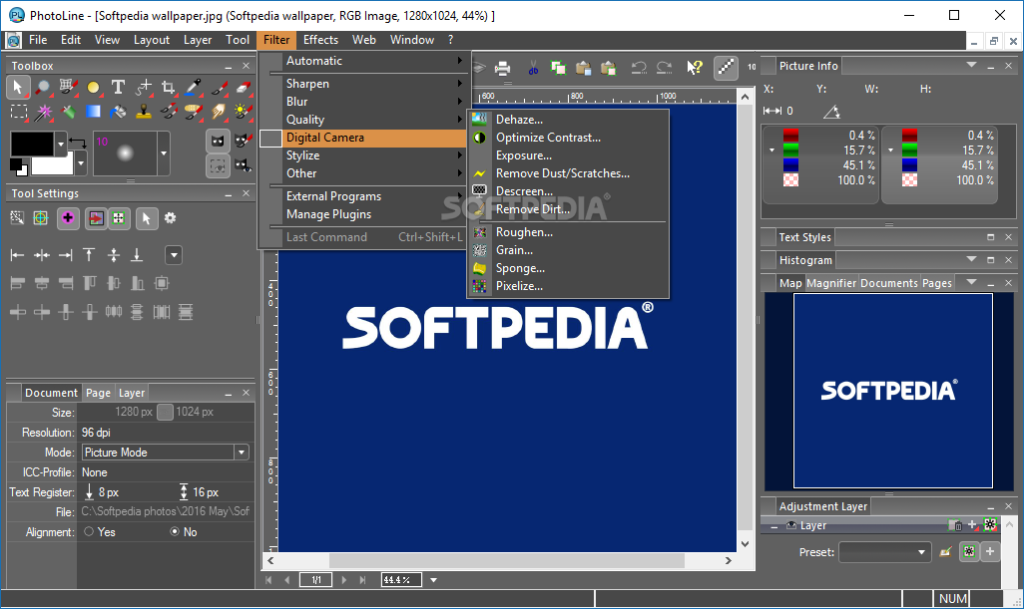Open the alignment options dropdown in Tool Settings
Viewport: 1024px width, 609px height.
point(174,255)
